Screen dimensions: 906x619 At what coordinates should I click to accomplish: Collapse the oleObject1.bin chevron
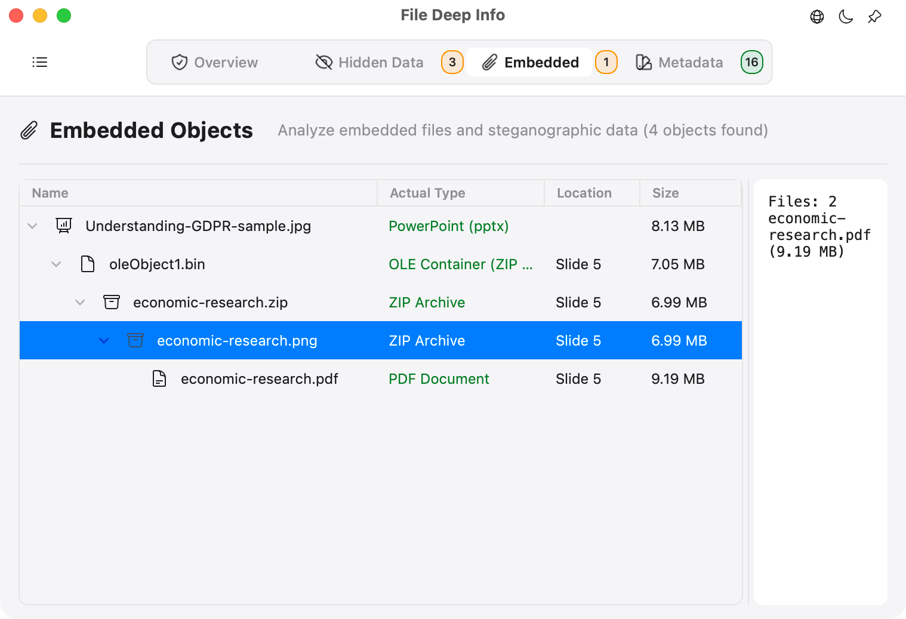[x=56, y=264]
